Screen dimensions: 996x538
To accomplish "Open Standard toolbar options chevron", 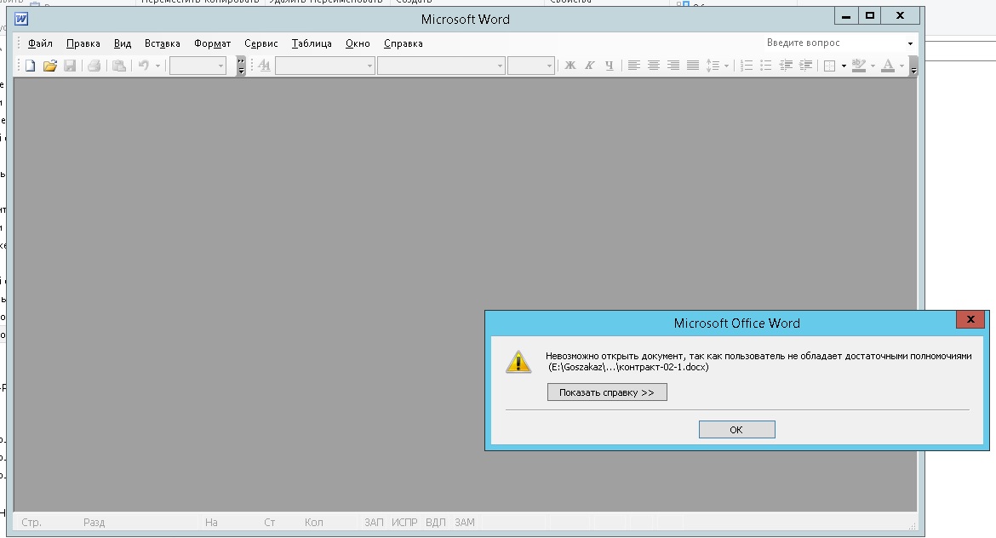I will coord(241,66).
